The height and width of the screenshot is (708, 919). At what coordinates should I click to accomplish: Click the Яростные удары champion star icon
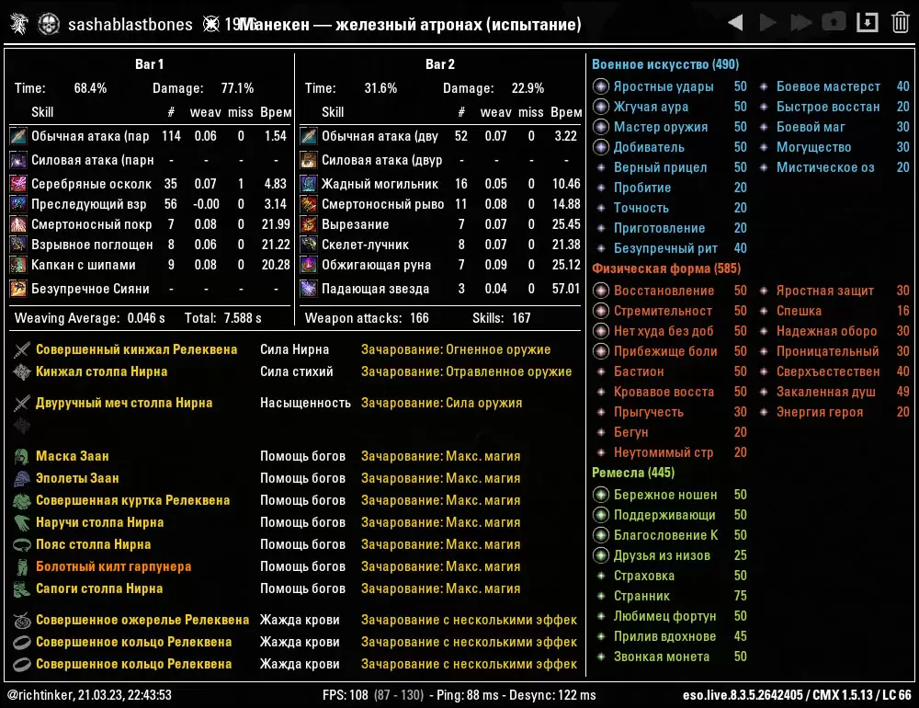[x=601, y=86]
